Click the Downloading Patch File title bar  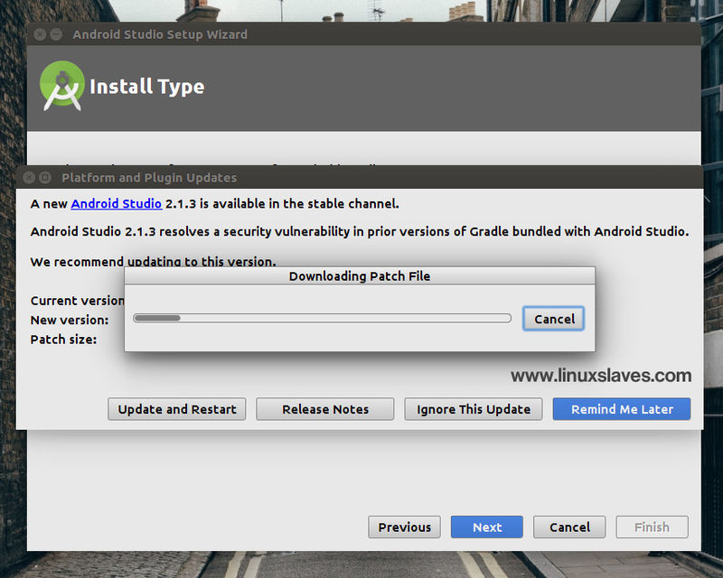click(360, 276)
